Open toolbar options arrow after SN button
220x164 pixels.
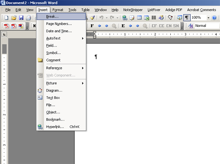pyautogui.click(x=182, y=26)
